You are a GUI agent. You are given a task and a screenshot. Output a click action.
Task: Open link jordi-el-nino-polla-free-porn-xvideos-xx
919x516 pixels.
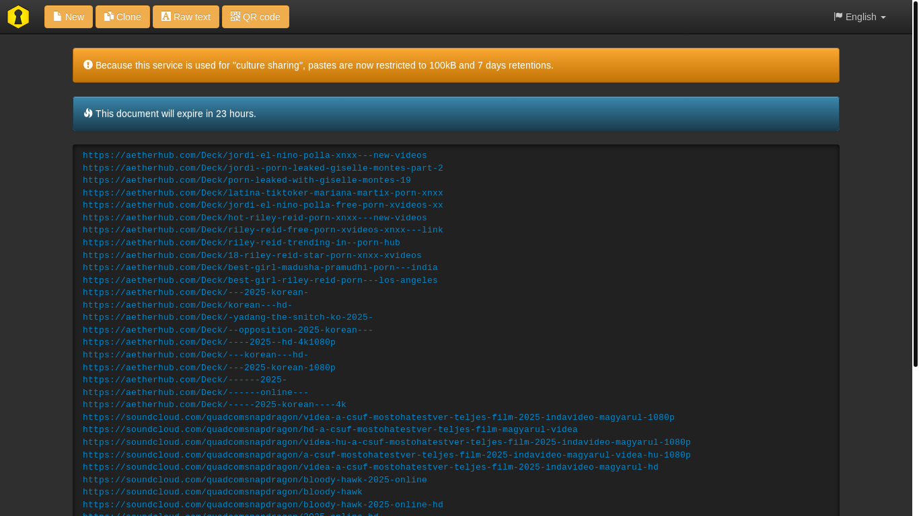(x=263, y=205)
